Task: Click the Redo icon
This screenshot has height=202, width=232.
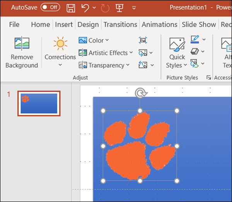Action: (105, 8)
